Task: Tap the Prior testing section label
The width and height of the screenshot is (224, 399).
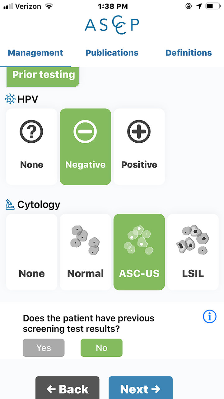Action: click(x=43, y=75)
